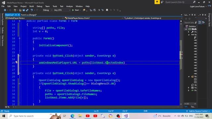
Task: Open the notification center icon
Action: click(x=207, y=116)
